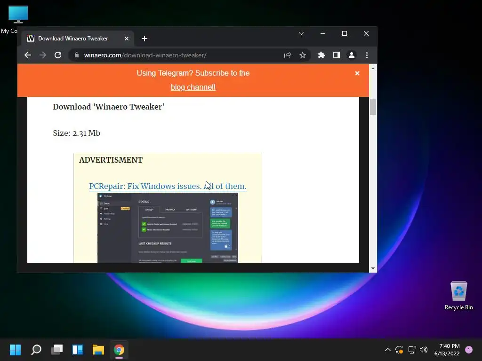Click the grayed forward navigation arrow
482x361 pixels.
(x=43, y=55)
